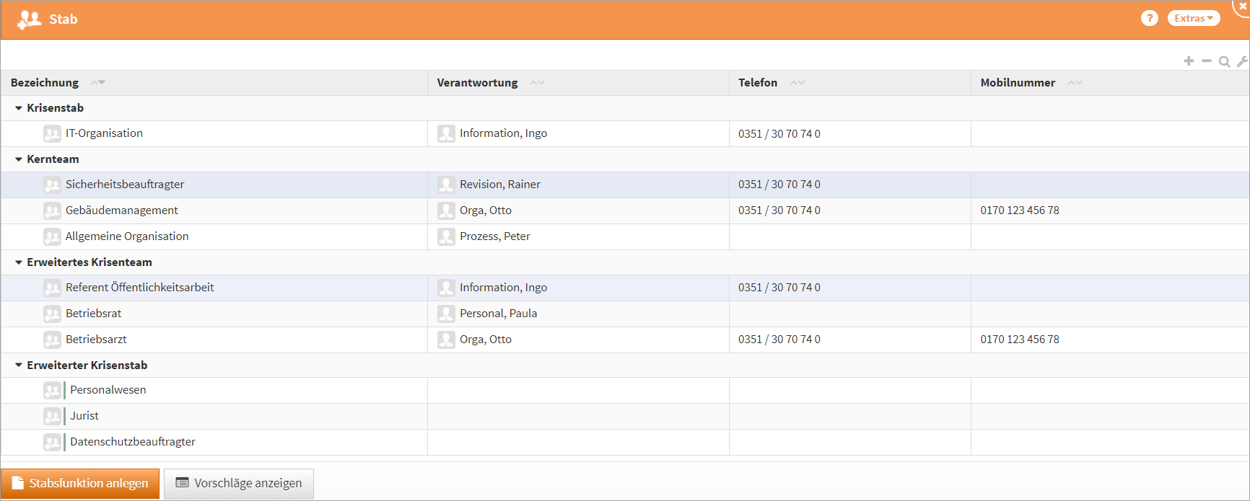Click person icon beside Revision, Rainer

pyautogui.click(x=446, y=185)
